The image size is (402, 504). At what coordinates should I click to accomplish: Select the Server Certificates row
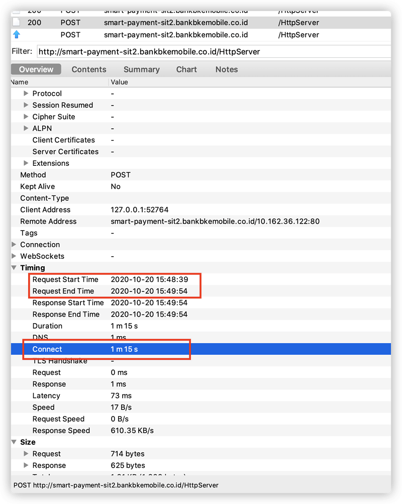(201, 151)
